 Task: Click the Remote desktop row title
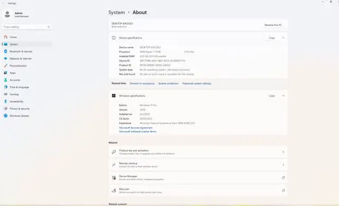[128, 163]
